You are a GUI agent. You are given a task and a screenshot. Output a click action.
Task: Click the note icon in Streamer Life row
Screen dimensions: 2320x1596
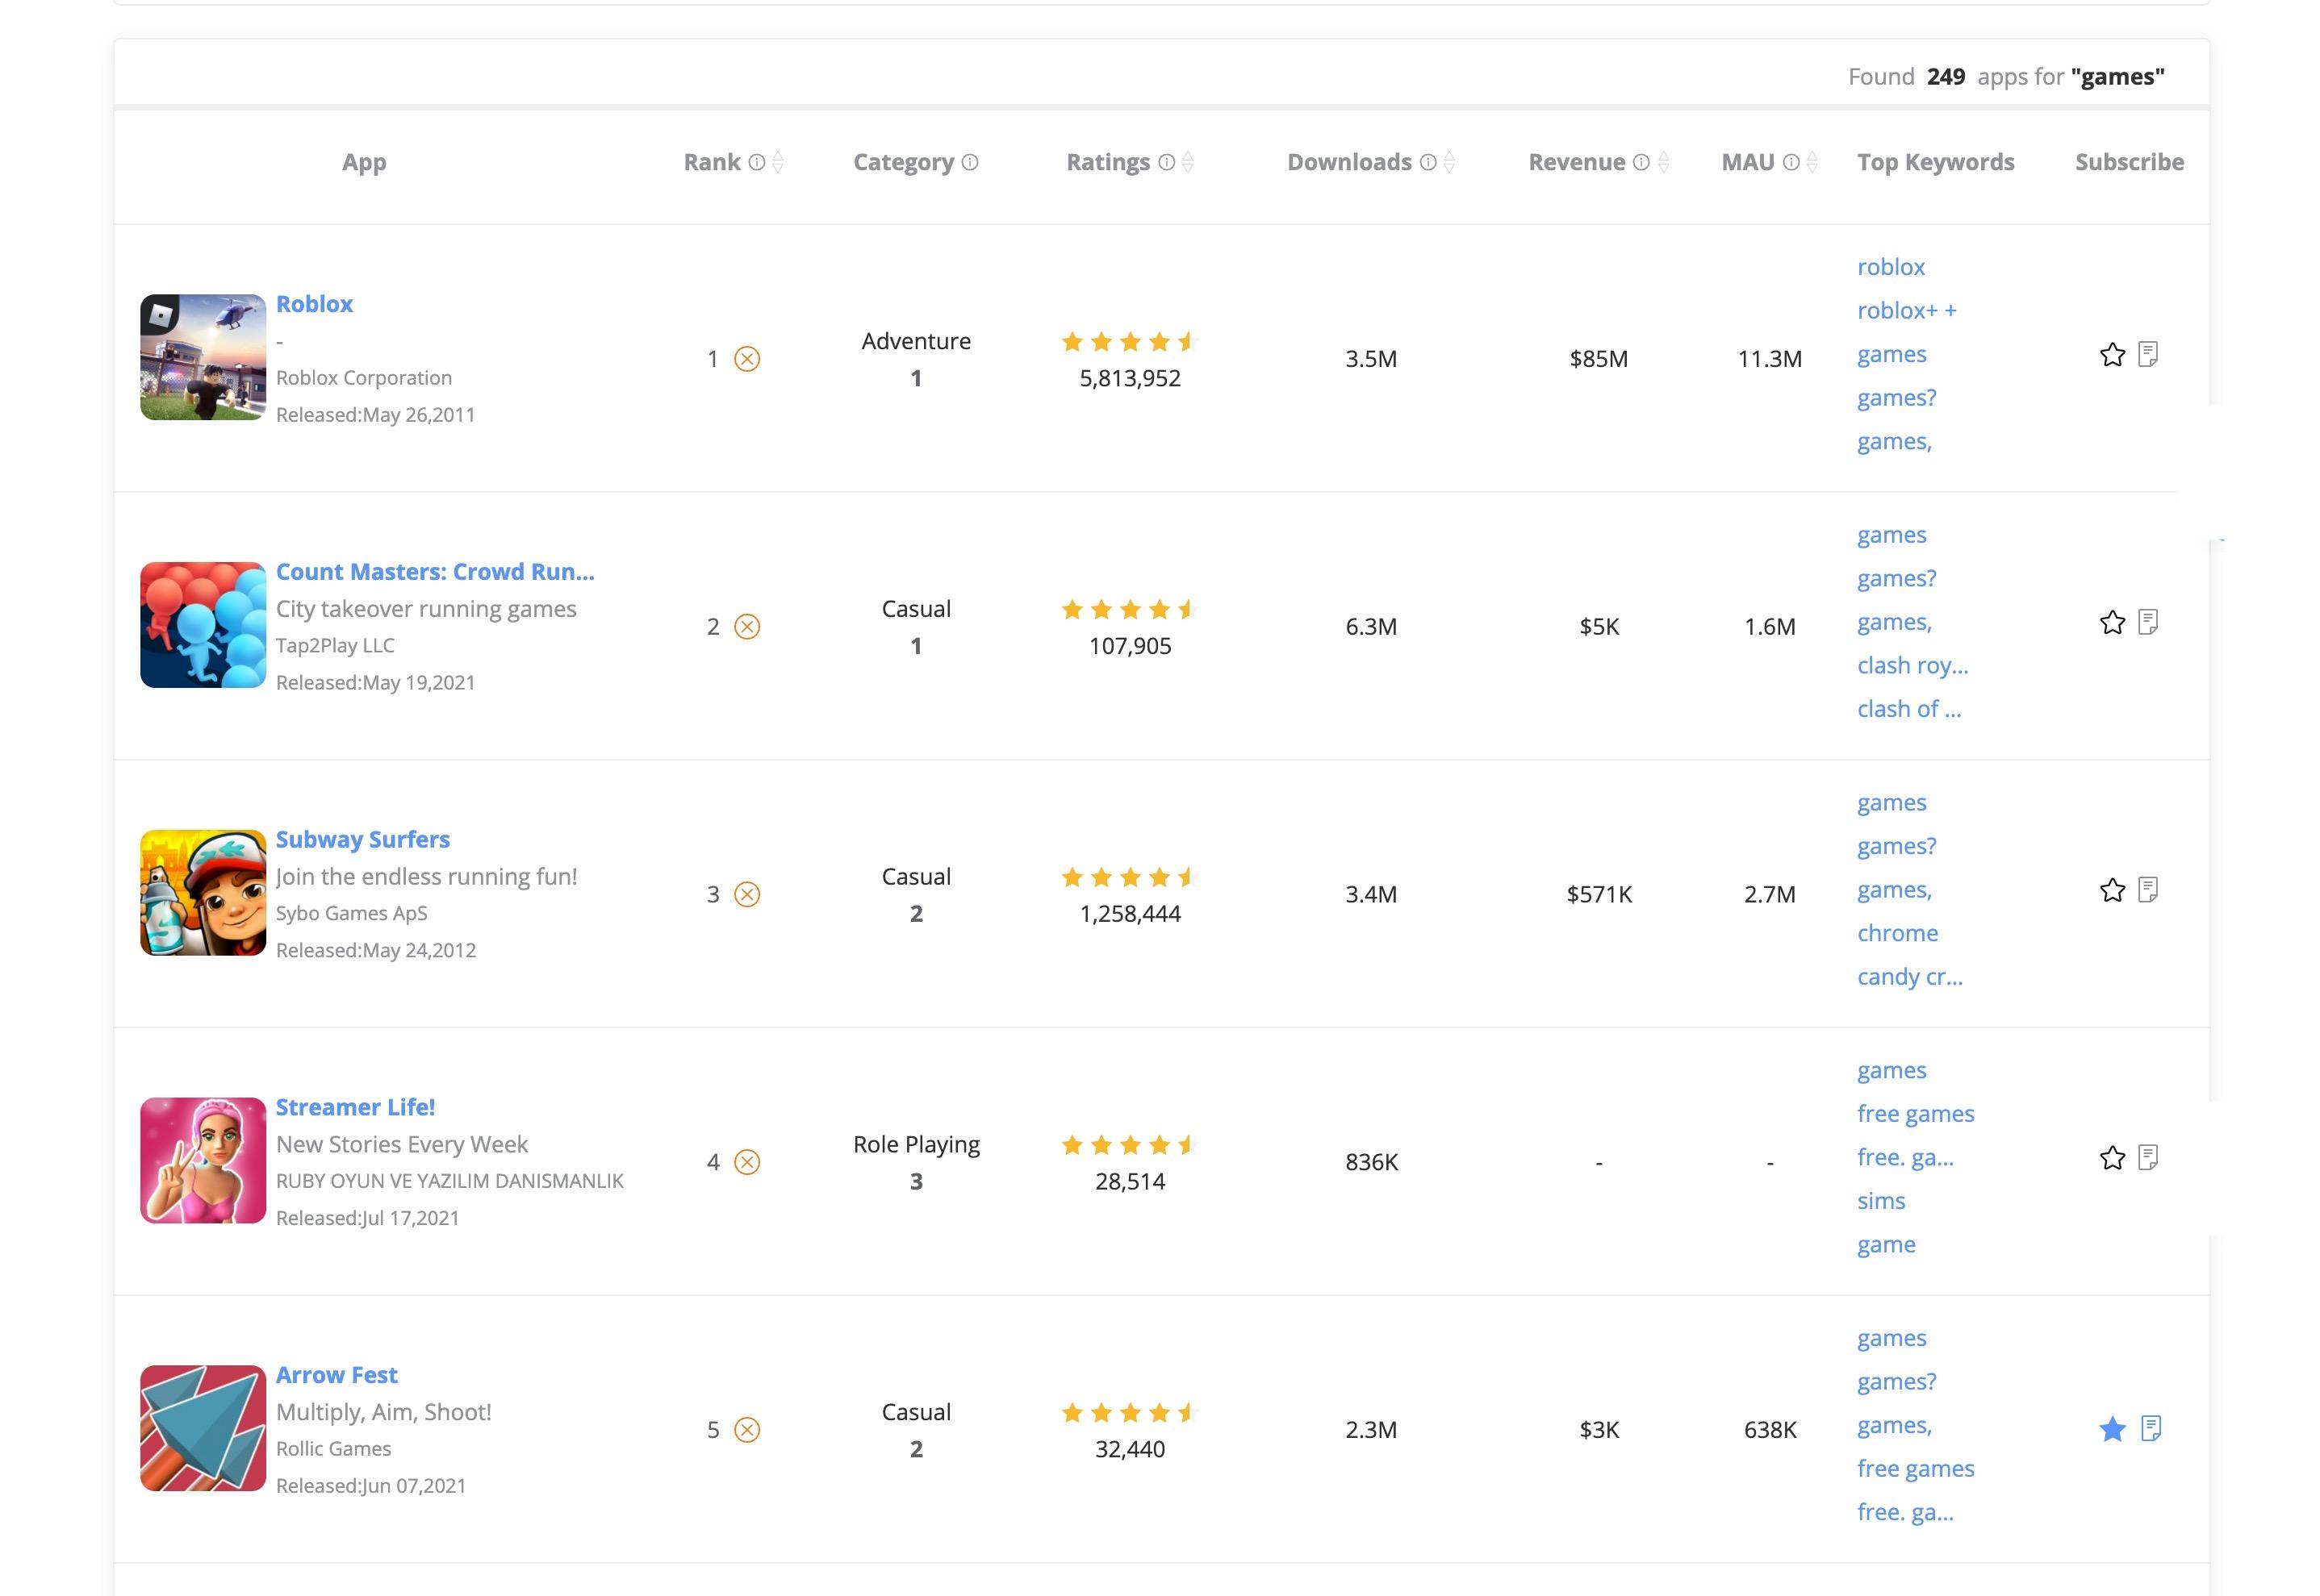tap(2147, 1158)
